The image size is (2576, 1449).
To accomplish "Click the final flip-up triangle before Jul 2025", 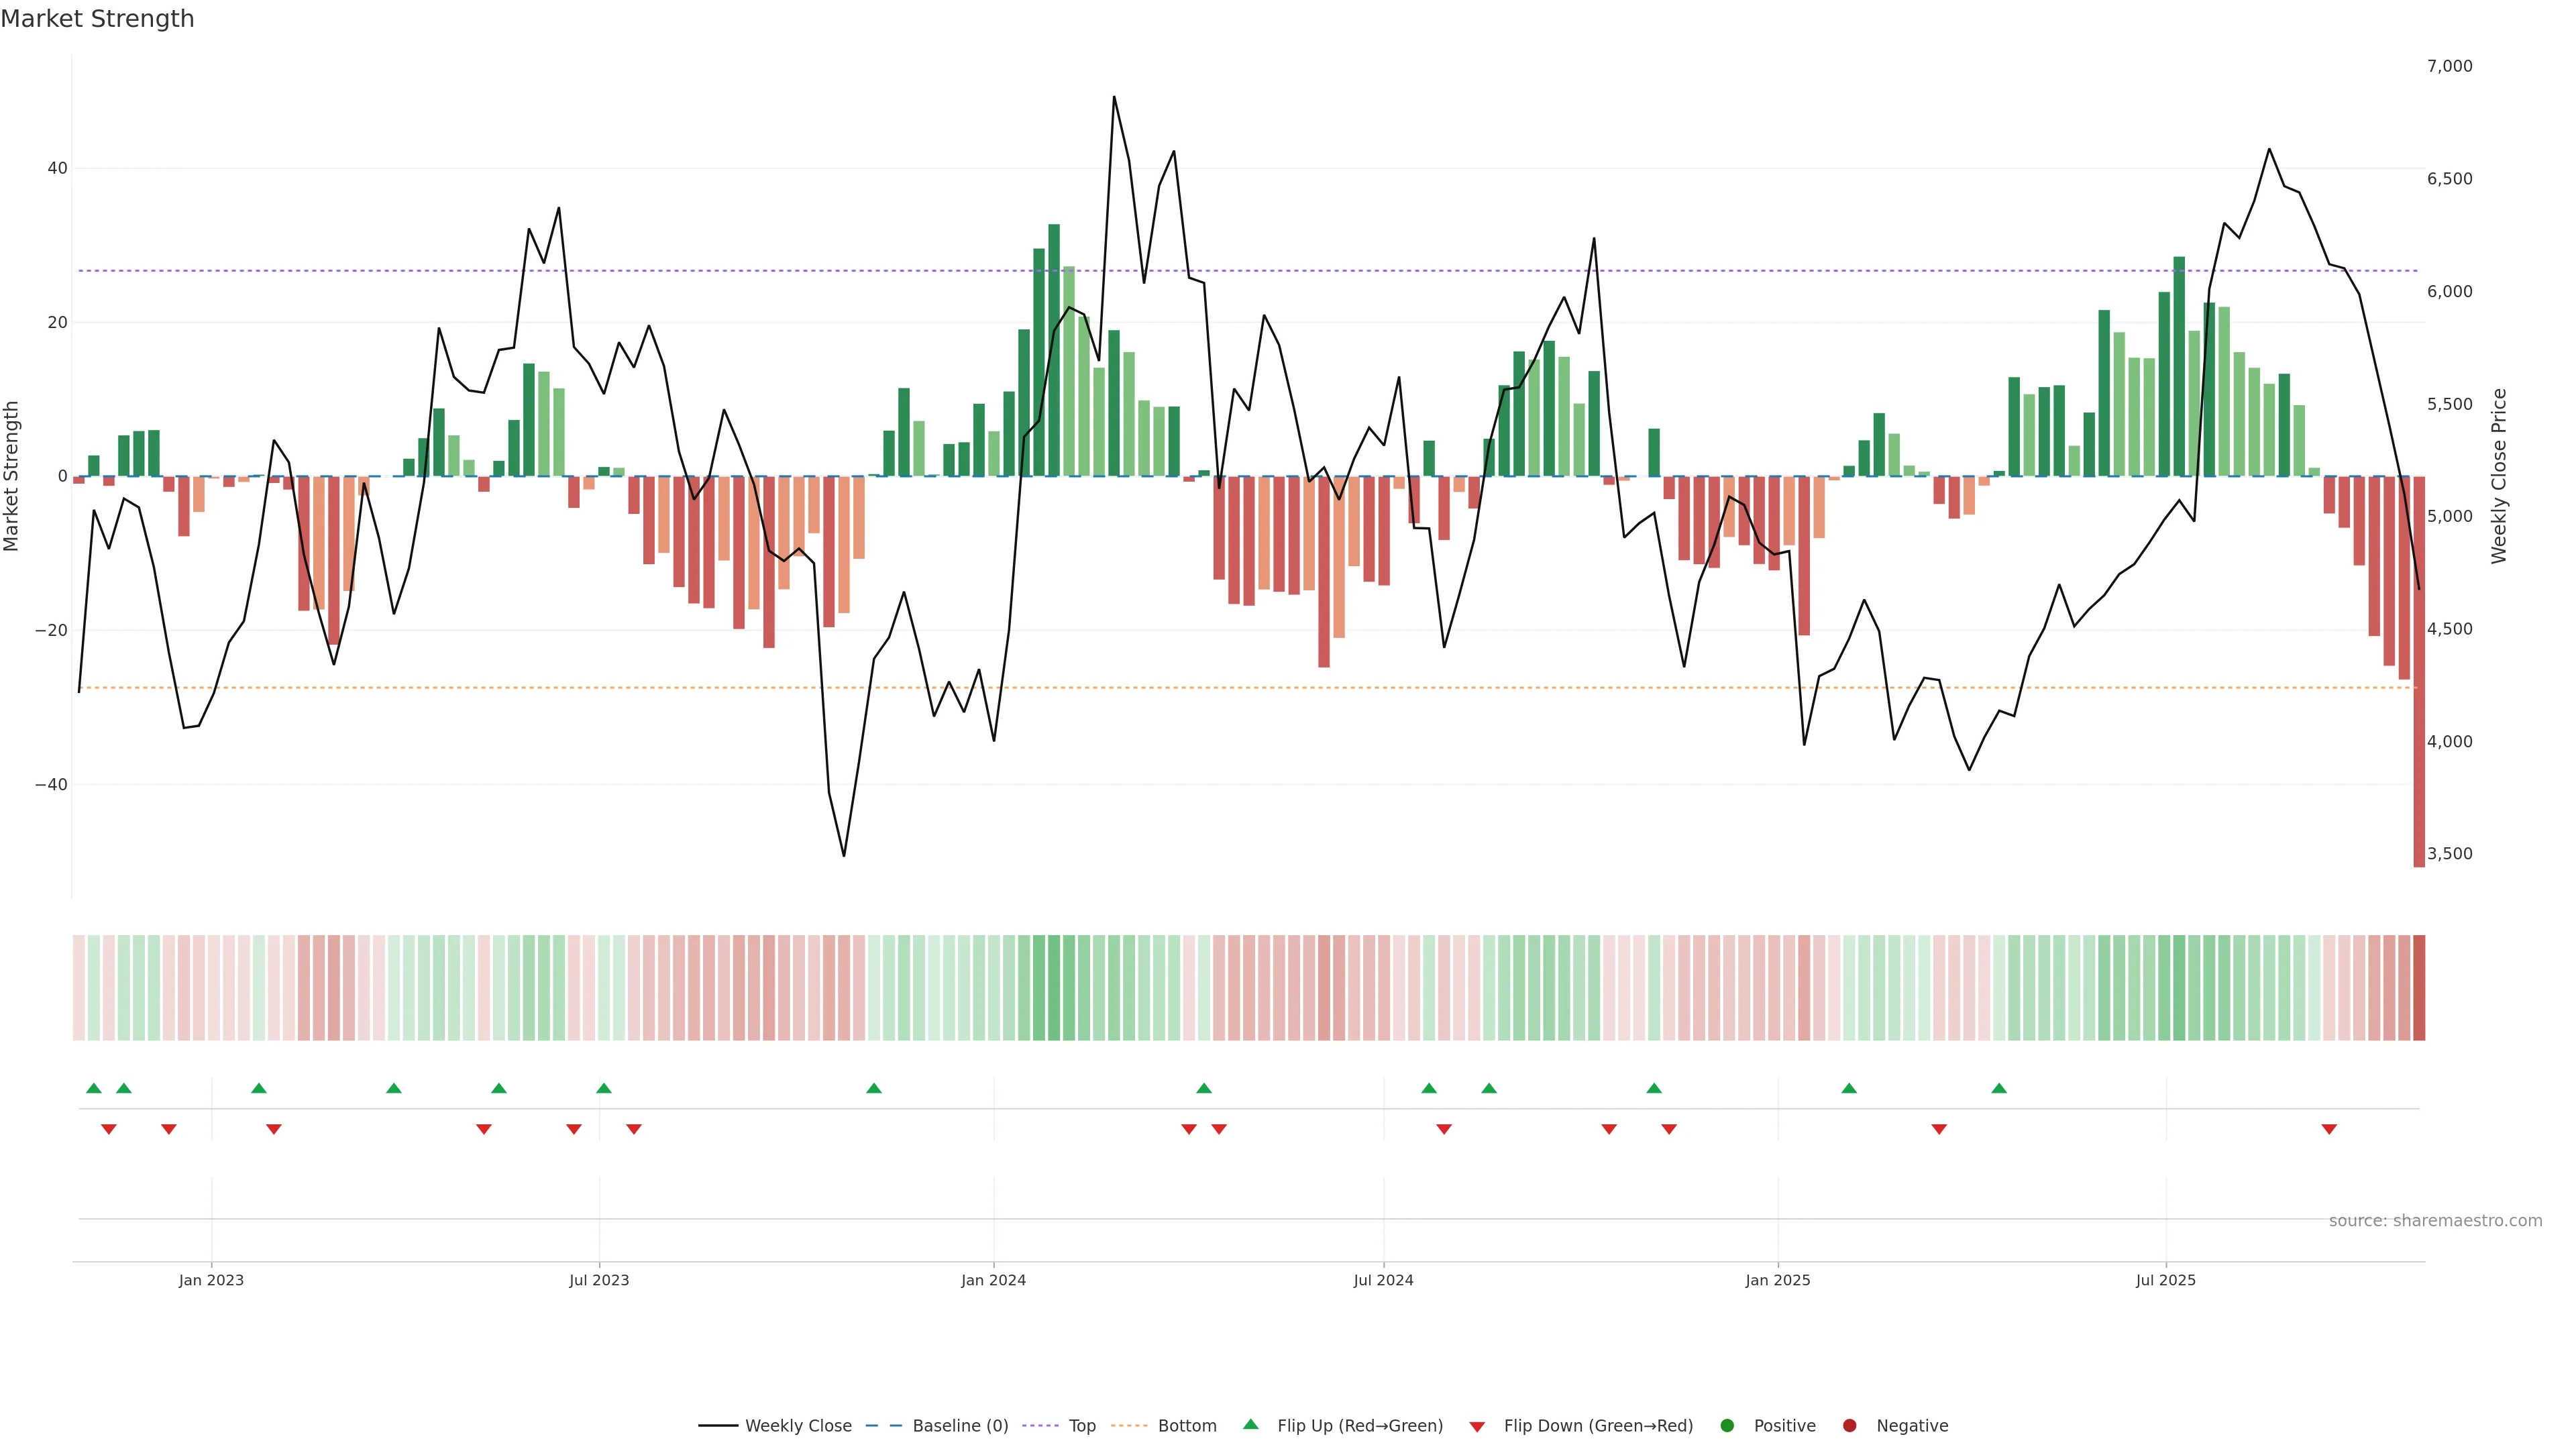I will tap(1999, 1088).
